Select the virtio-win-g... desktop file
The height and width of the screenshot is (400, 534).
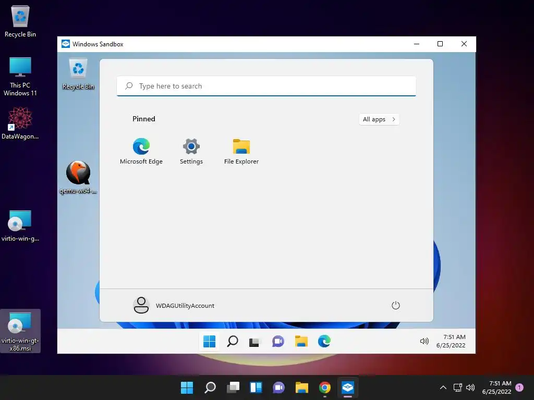point(20,226)
